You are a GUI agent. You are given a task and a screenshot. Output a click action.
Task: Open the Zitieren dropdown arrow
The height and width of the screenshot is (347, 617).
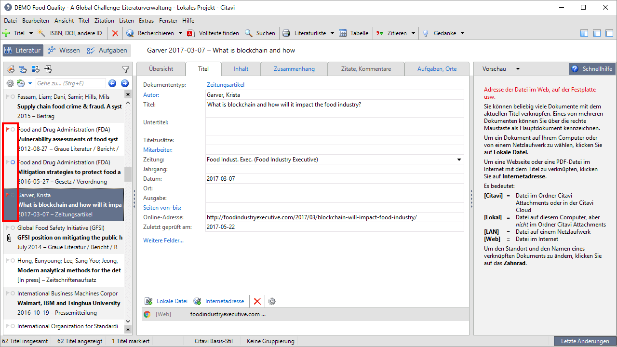pos(413,33)
